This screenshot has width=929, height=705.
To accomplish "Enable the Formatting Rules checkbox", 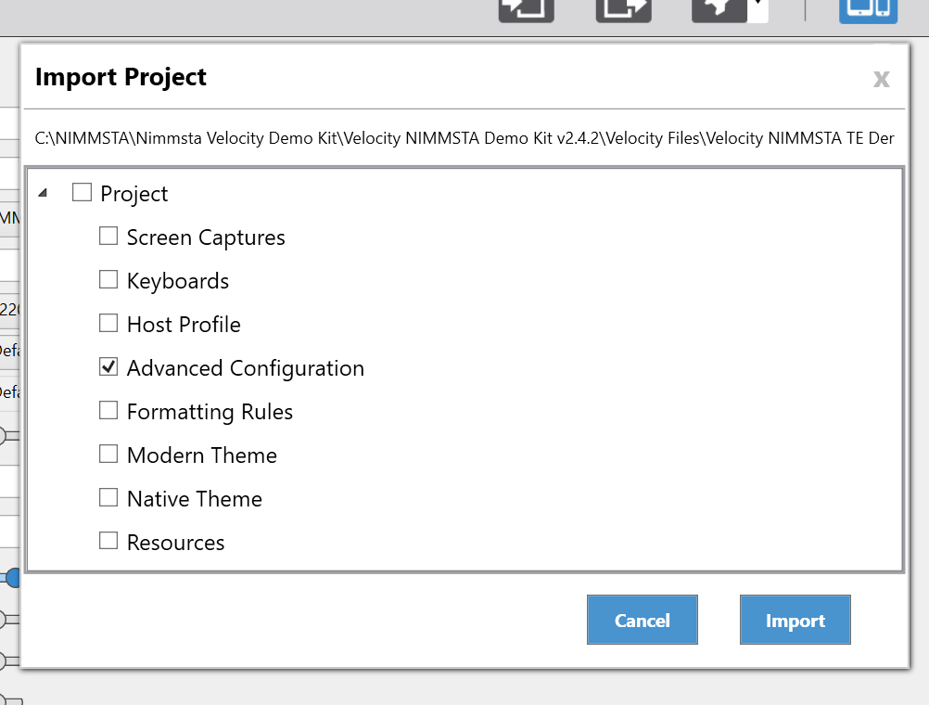I will pyautogui.click(x=108, y=410).
